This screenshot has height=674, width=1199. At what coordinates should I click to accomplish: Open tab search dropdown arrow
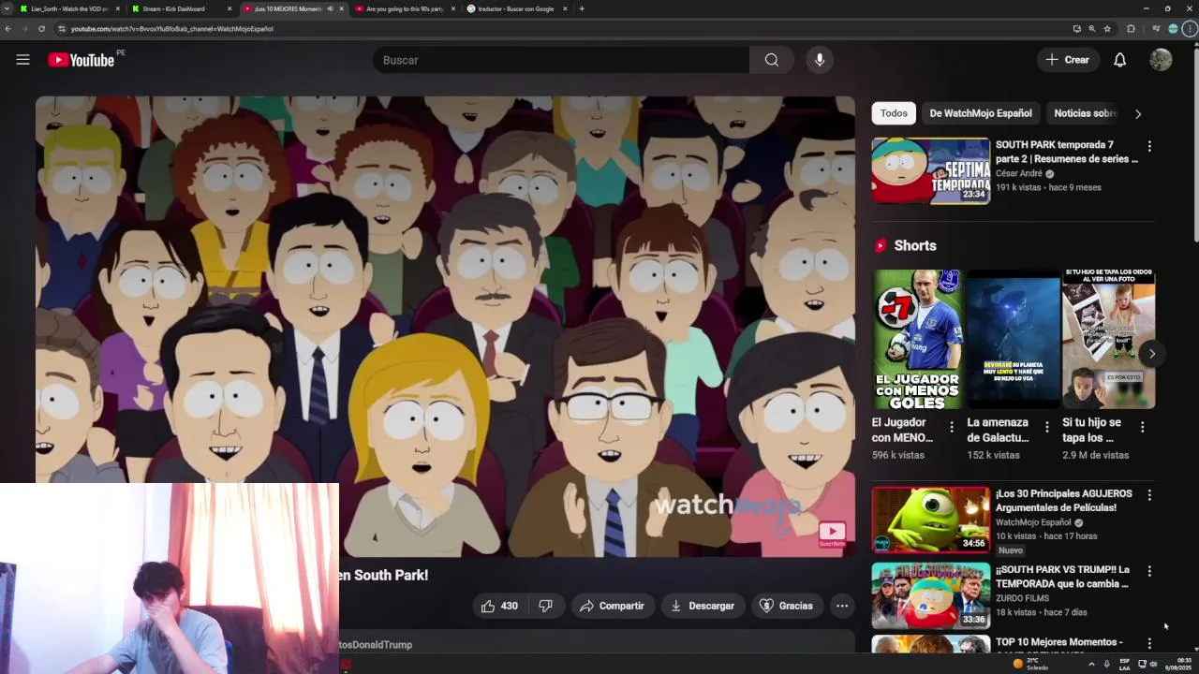7,8
